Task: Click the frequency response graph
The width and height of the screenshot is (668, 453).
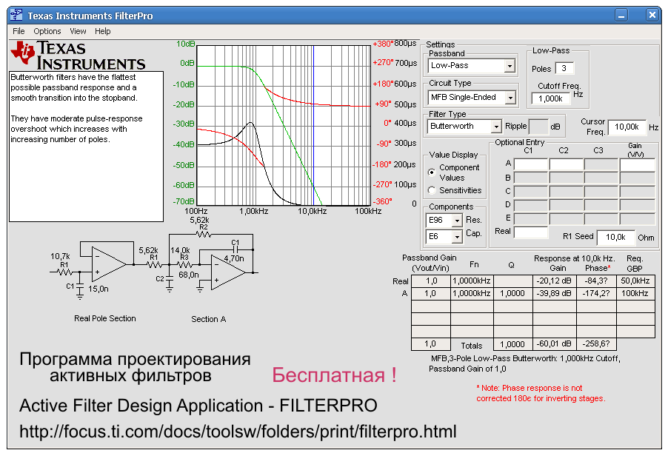Action: [283, 124]
